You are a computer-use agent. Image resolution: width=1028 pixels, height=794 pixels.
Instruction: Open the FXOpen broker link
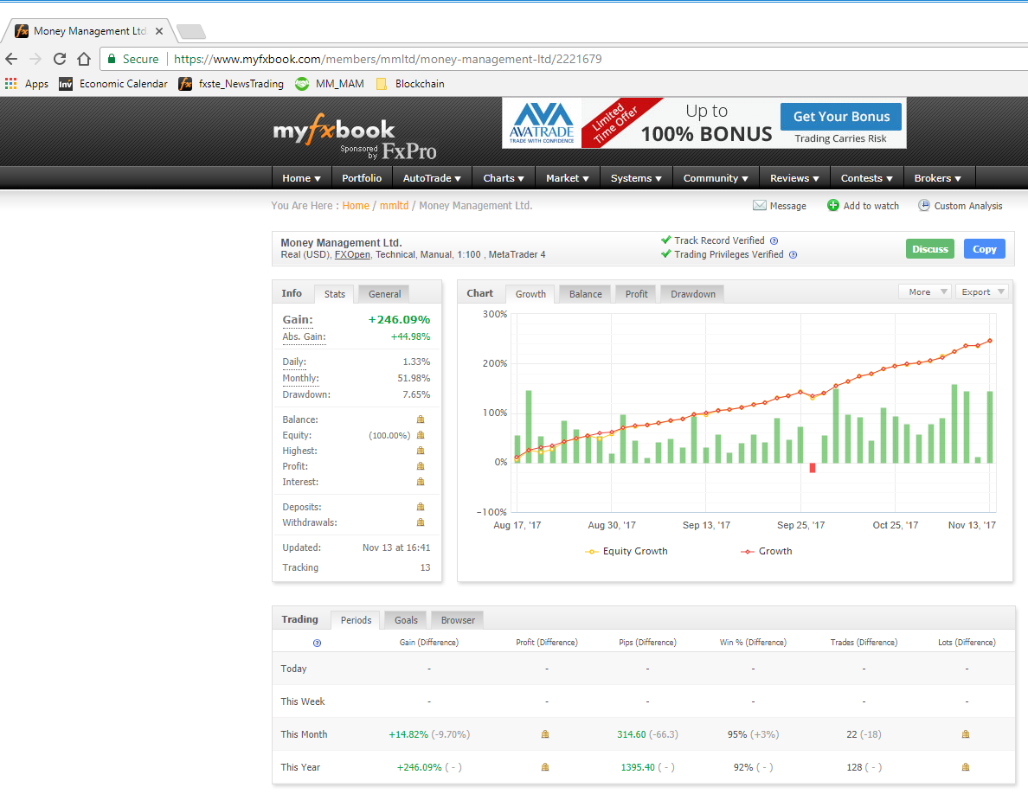tap(352, 255)
